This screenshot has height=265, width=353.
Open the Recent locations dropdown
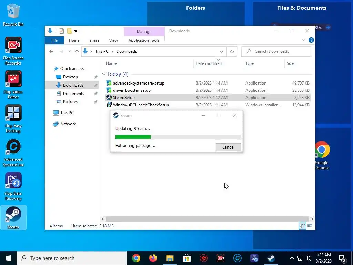70,51
